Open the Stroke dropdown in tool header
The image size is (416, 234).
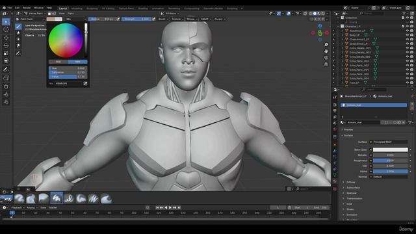(192, 19)
